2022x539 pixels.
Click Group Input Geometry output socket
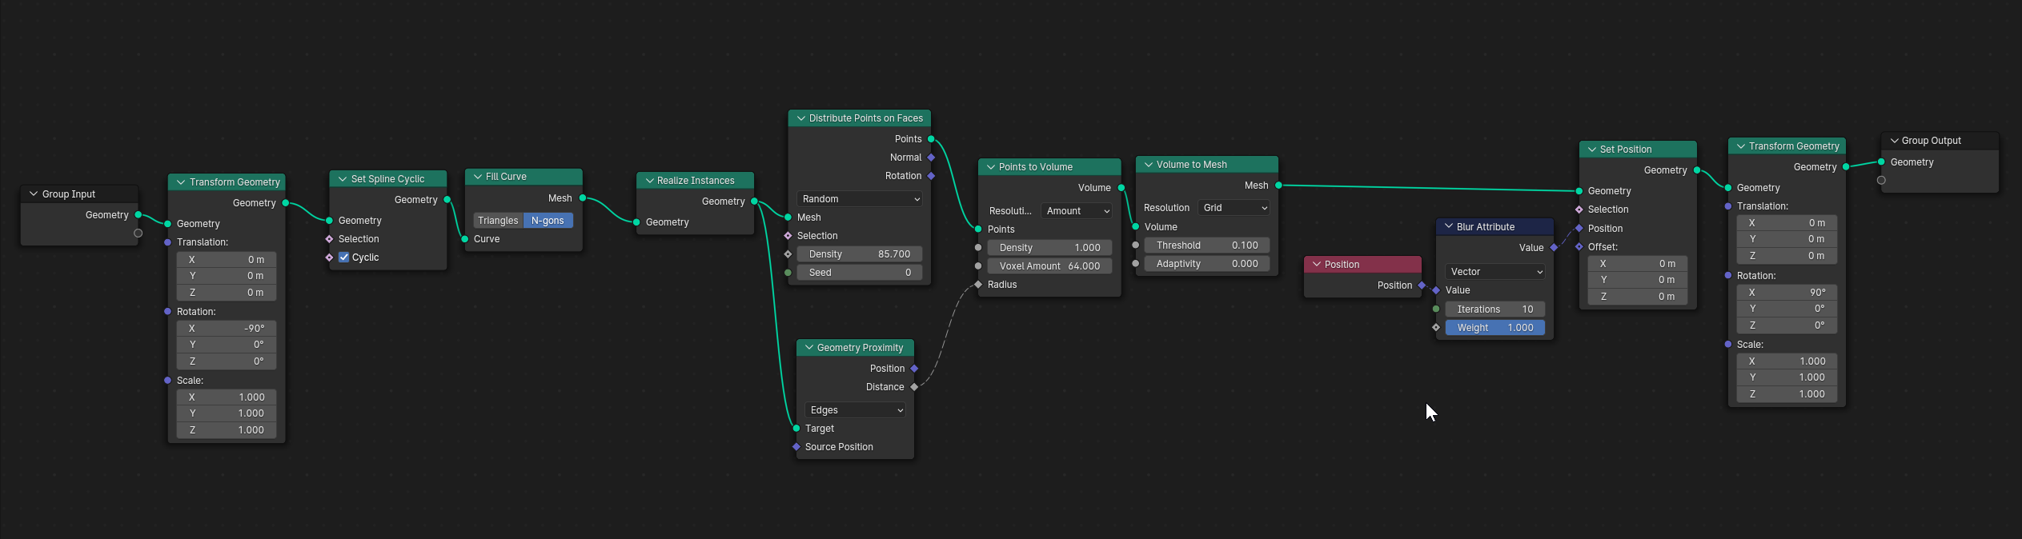pyautogui.click(x=138, y=215)
